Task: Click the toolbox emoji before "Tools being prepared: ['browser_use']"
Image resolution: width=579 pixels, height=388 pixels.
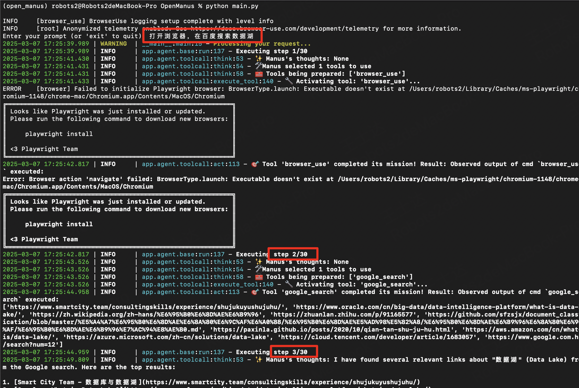Action: click(259, 74)
